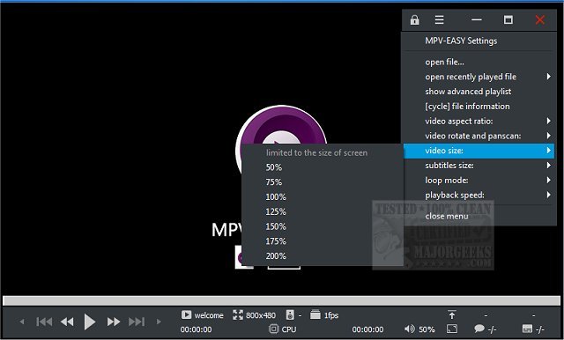The width and height of the screenshot is (564, 340).
Task: Expand arrow next to video size
Action: coord(548,151)
